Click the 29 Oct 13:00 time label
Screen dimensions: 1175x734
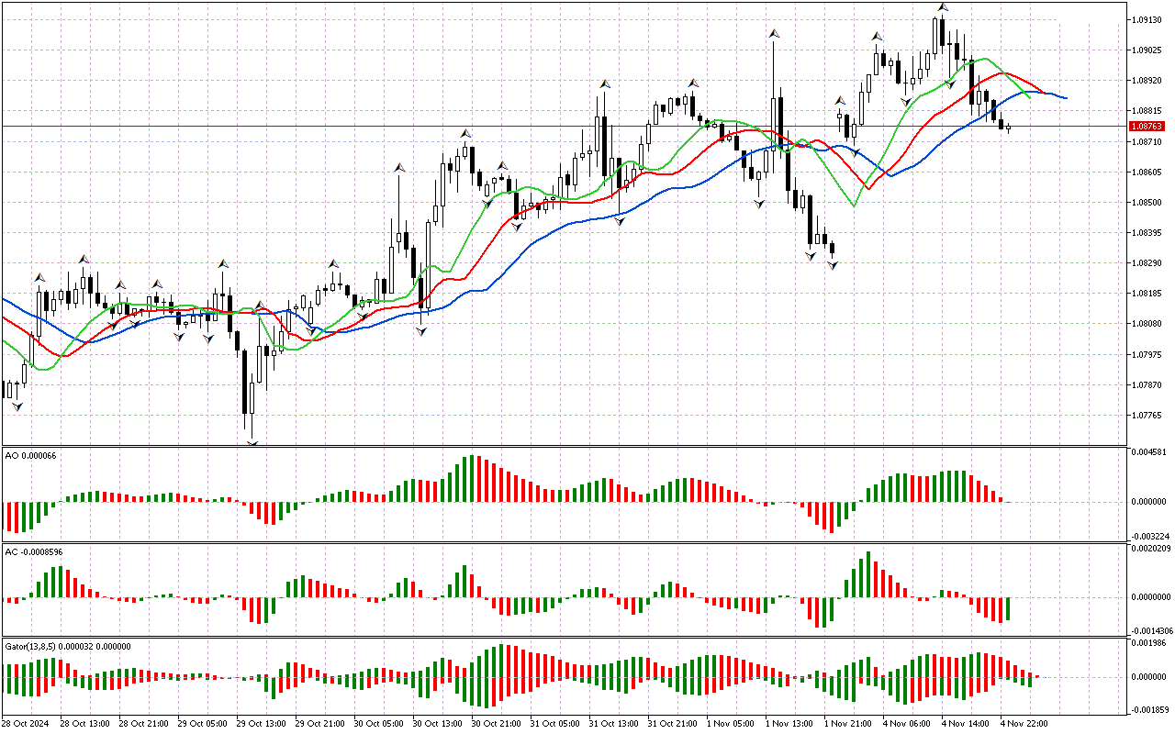click(x=262, y=723)
